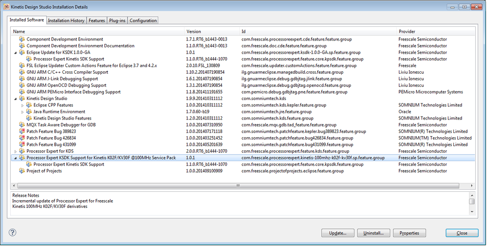Click the Java Runtime Environment feature icon

point(29,112)
